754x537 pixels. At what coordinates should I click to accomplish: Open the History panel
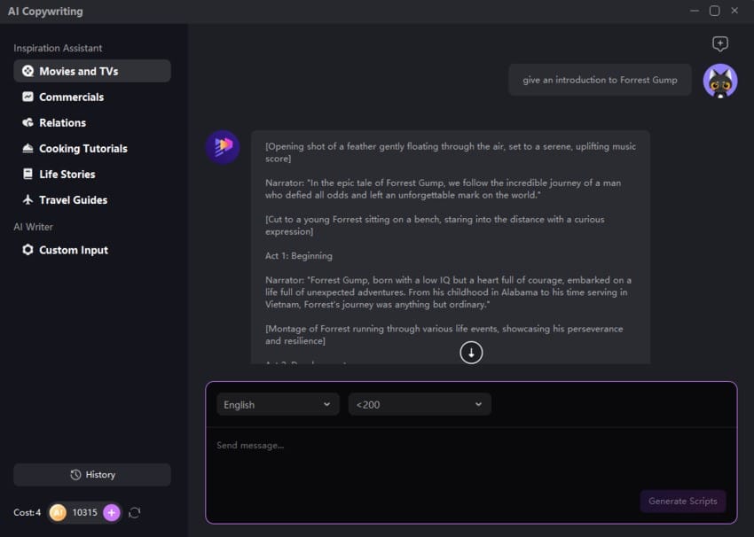91,474
